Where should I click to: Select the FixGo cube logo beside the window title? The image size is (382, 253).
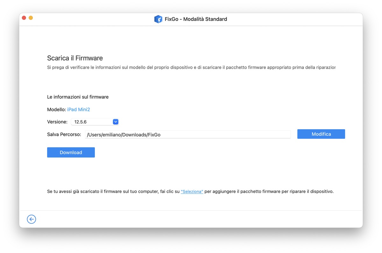tap(158, 19)
